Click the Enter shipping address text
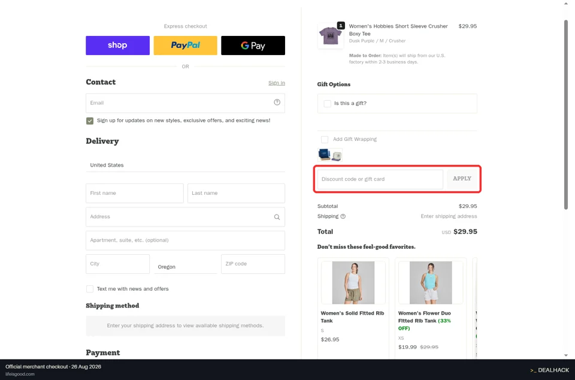The image size is (575, 380). [x=449, y=216]
